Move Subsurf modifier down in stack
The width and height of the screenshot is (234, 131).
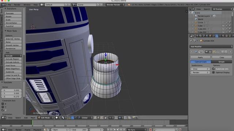pyautogui.click(x=226, y=52)
